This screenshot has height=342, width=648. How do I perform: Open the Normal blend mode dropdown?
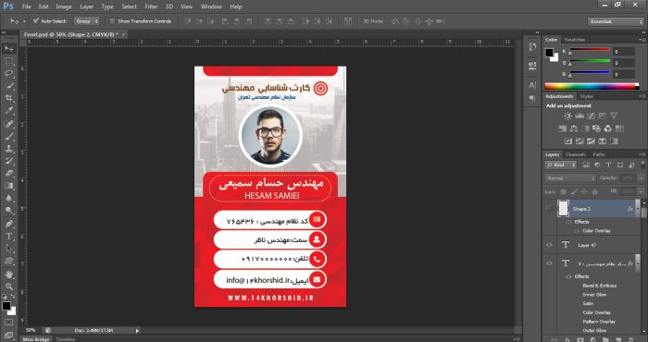click(x=570, y=178)
